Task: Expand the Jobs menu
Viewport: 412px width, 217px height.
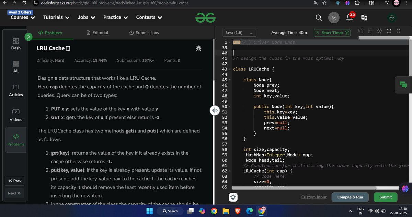Action: click(x=86, y=17)
